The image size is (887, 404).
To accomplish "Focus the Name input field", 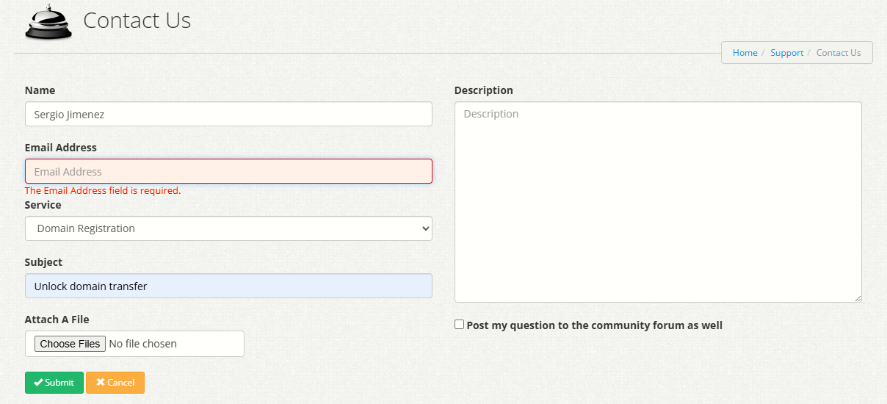I will (228, 114).
